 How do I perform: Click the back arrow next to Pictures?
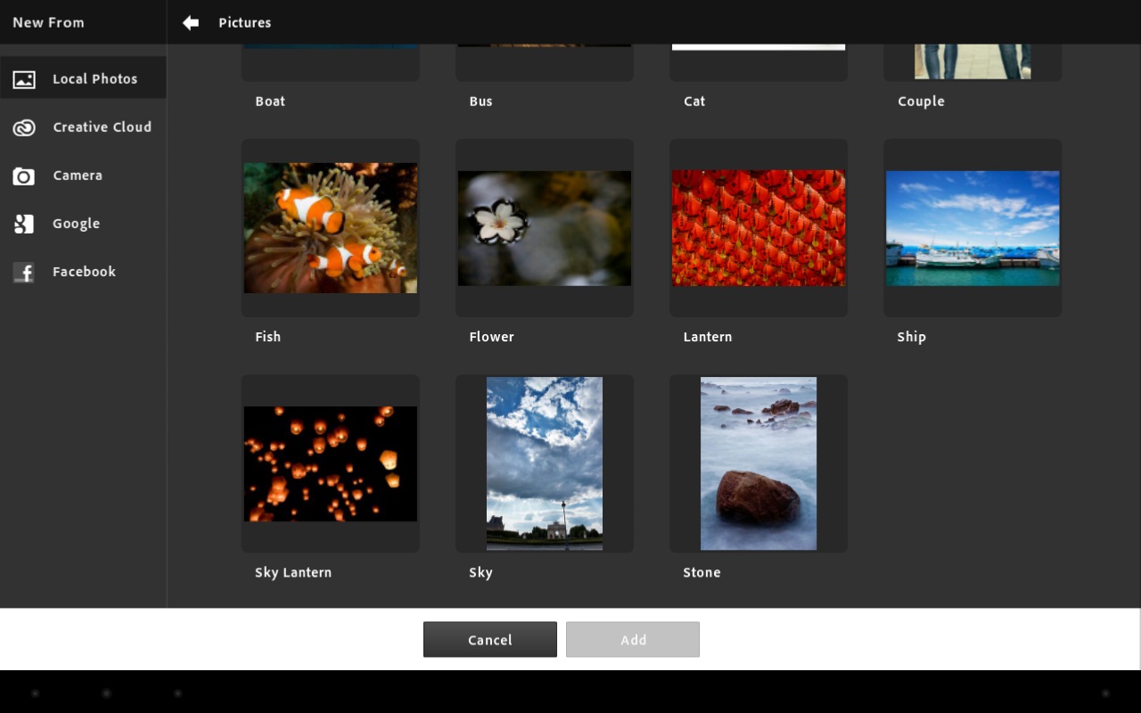coord(191,22)
